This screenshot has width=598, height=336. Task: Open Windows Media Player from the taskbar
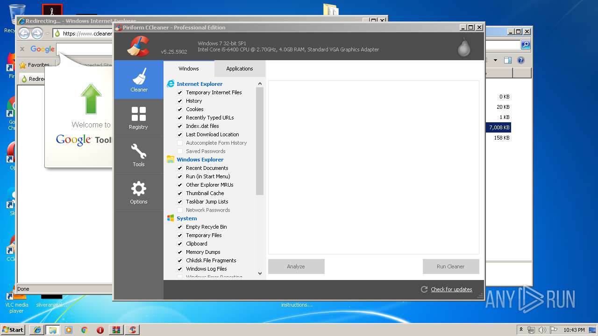pyautogui.click(x=69, y=330)
